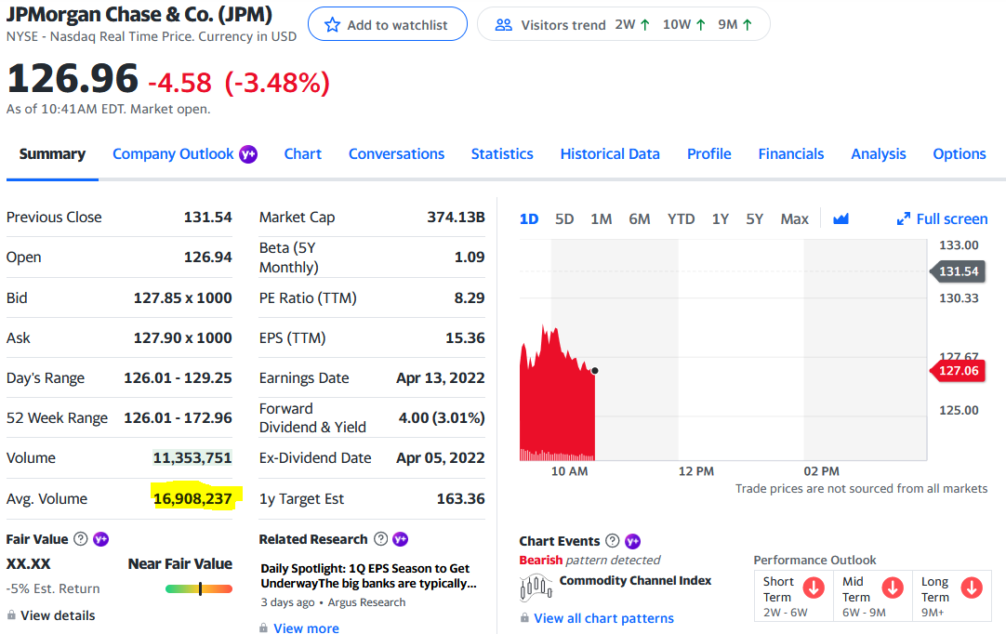Screen dimensions: 1006x634
Task: Click the Avg. Volume value 16,908,237
Action: coord(192,498)
